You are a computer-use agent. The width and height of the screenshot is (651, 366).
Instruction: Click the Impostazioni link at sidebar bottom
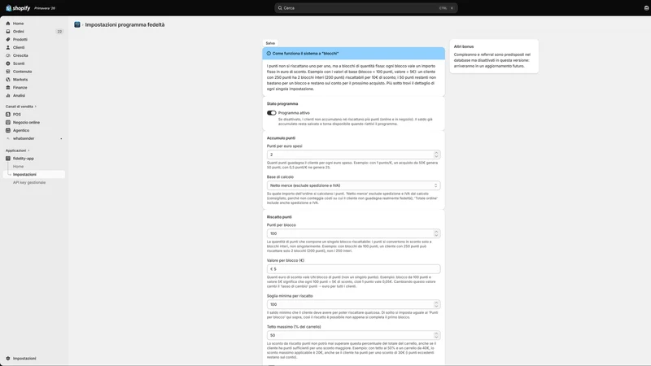point(24,358)
